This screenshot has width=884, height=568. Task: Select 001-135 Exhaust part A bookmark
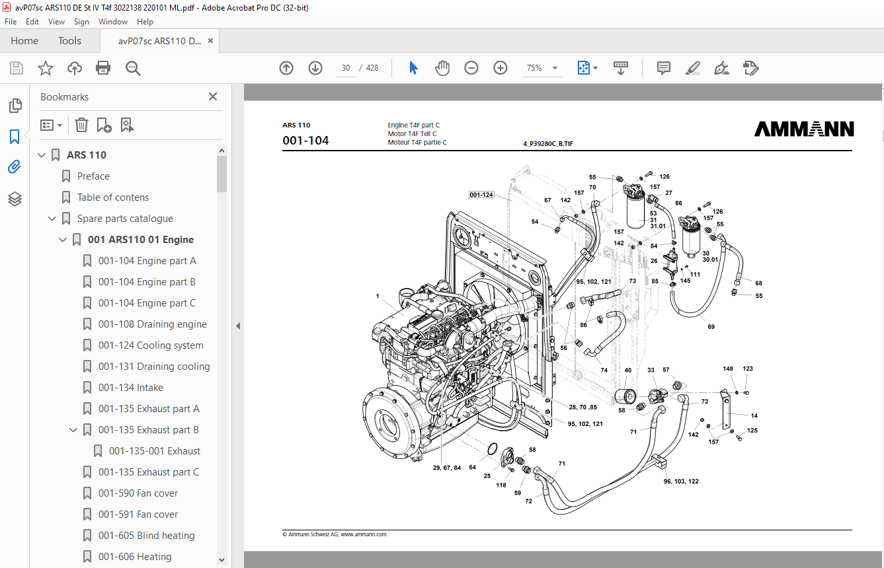click(x=149, y=409)
